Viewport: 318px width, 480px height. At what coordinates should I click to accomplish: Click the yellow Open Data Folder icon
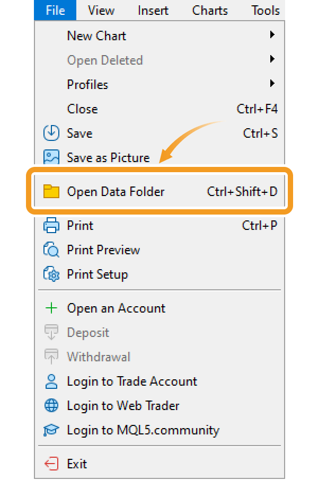pos(51,191)
